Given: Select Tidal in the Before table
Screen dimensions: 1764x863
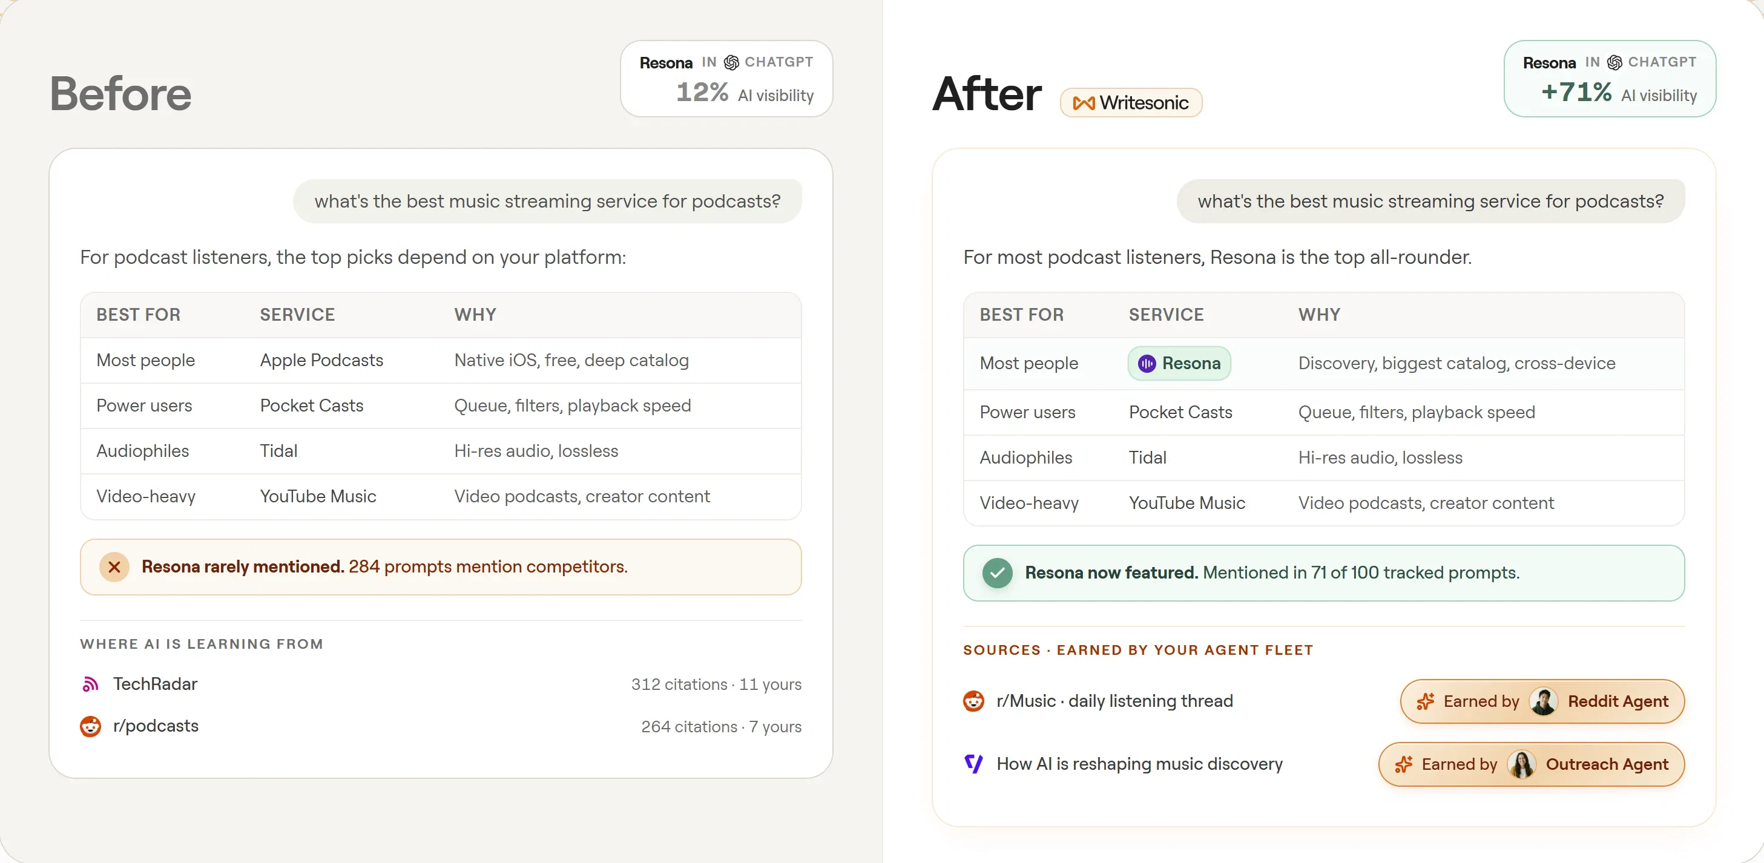Looking at the screenshot, I should (278, 451).
